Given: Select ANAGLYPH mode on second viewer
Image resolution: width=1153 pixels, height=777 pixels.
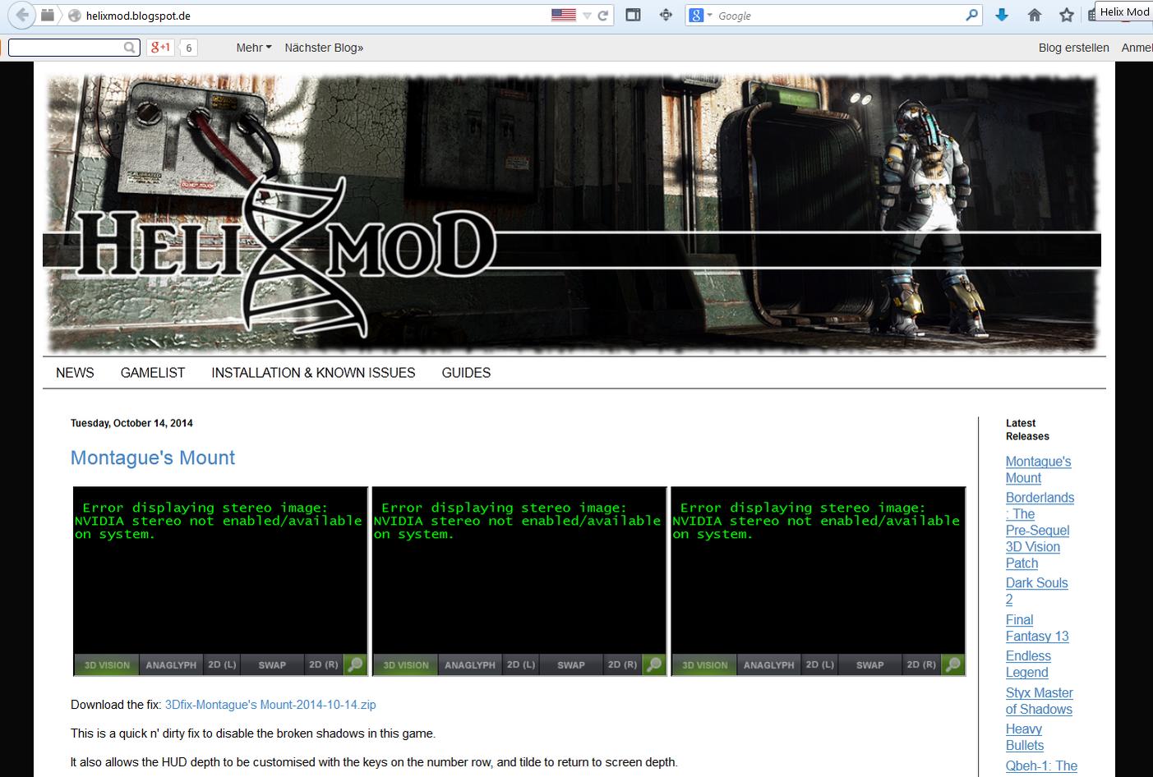Looking at the screenshot, I should 470,665.
